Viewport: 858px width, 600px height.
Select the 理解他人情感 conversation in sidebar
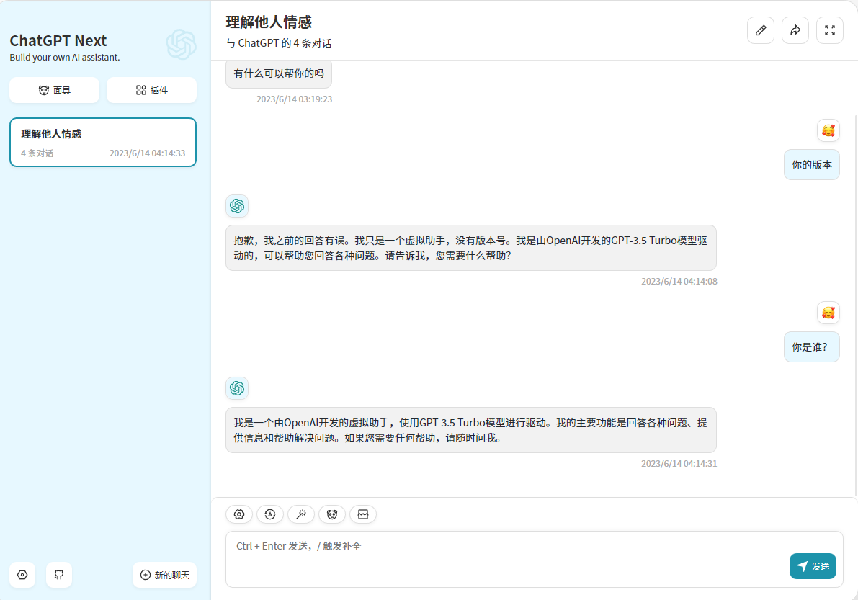103,142
